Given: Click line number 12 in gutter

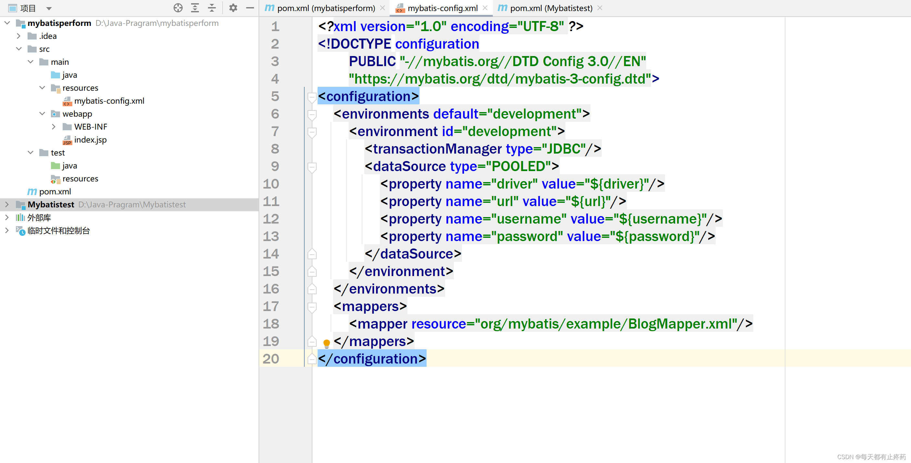Looking at the screenshot, I should (271, 219).
